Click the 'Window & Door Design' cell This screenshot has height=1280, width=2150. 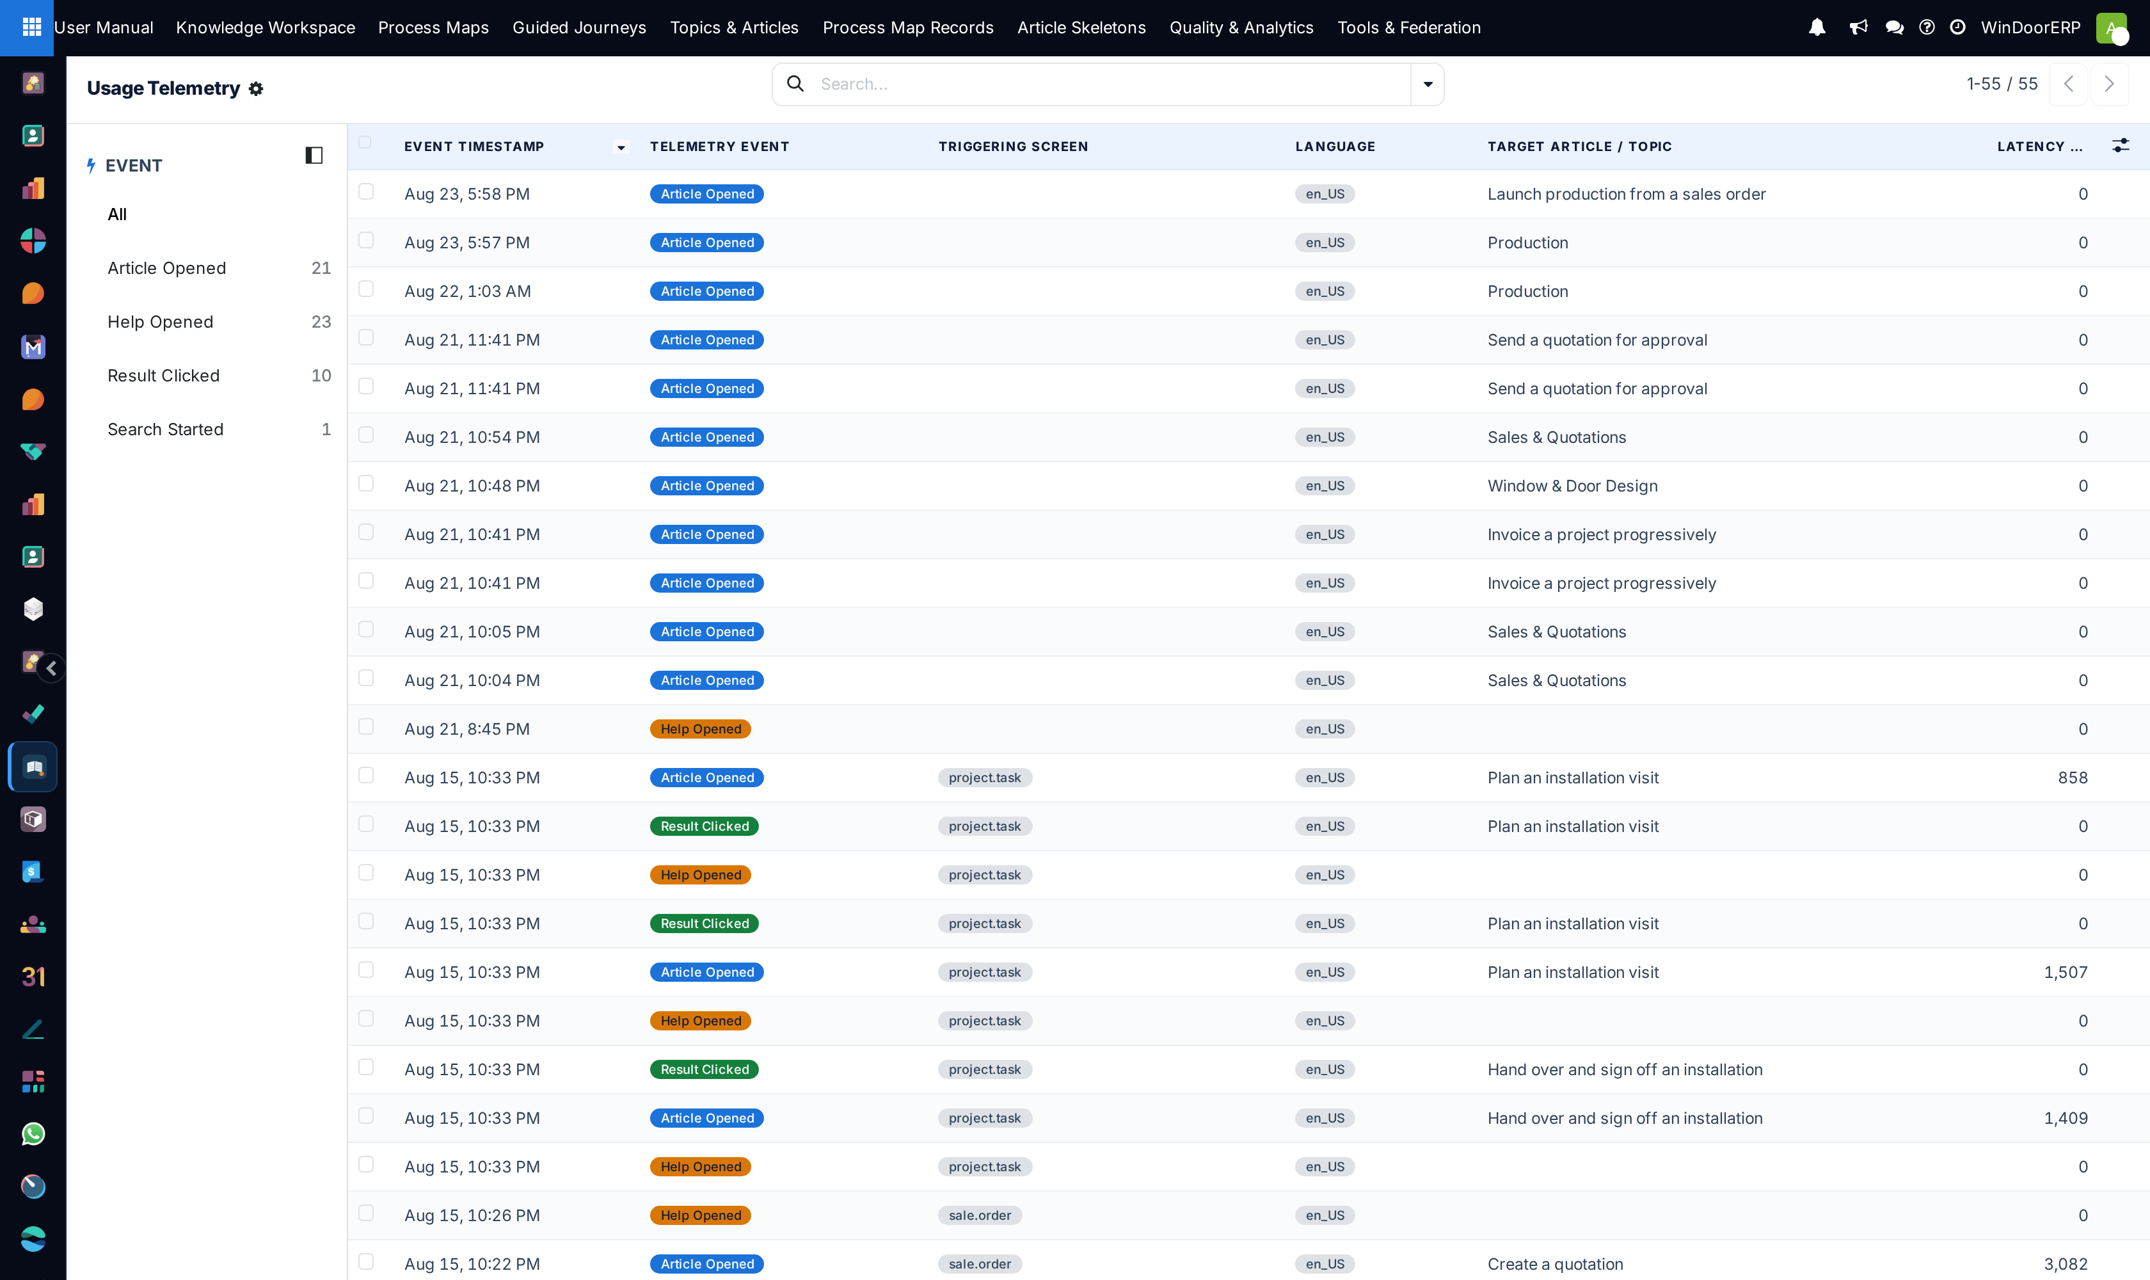[1572, 486]
